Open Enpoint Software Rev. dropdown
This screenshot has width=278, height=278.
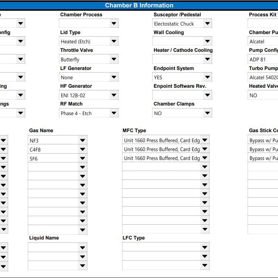207,95
